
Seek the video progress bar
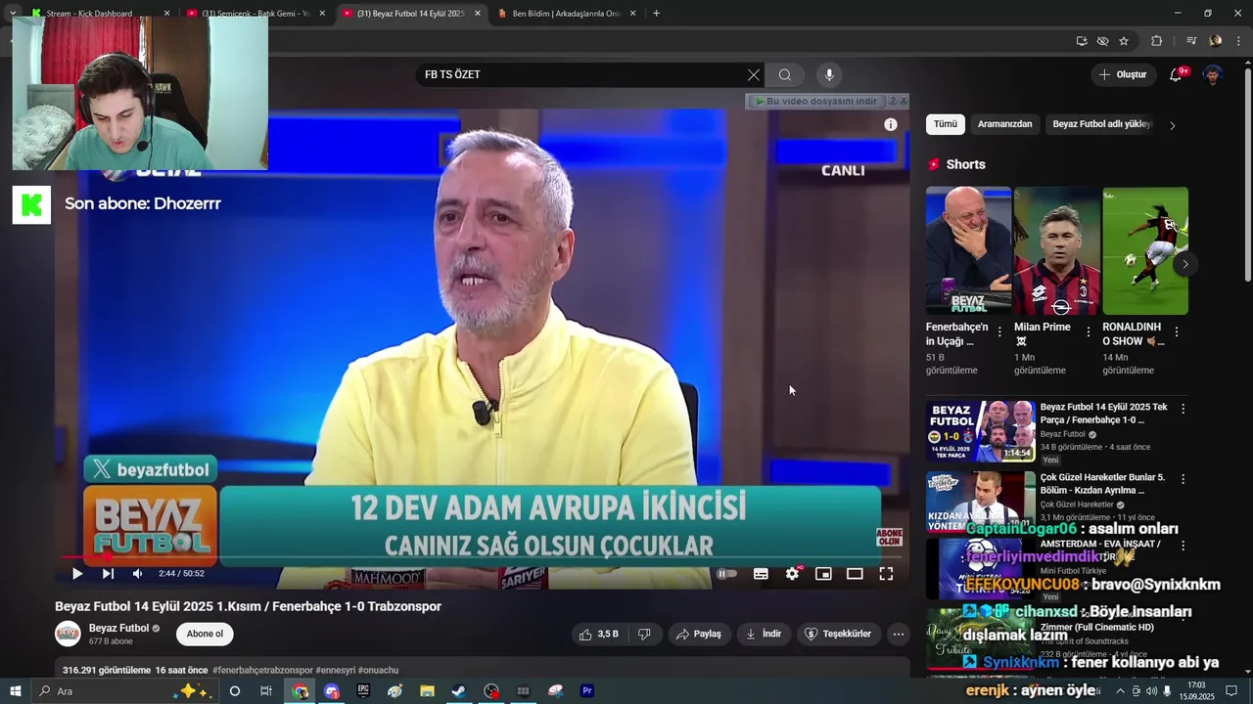pyautogui.click(x=480, y=557)
